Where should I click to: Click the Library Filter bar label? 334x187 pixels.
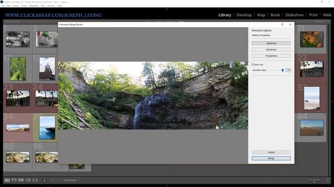coord(11,22)
